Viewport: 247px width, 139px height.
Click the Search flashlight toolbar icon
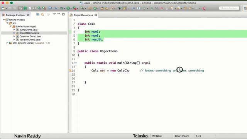tap(112, 8)
